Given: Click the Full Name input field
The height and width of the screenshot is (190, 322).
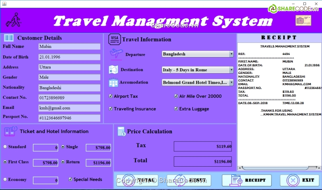Looking at the screenshot, I should tap(69, 46).
